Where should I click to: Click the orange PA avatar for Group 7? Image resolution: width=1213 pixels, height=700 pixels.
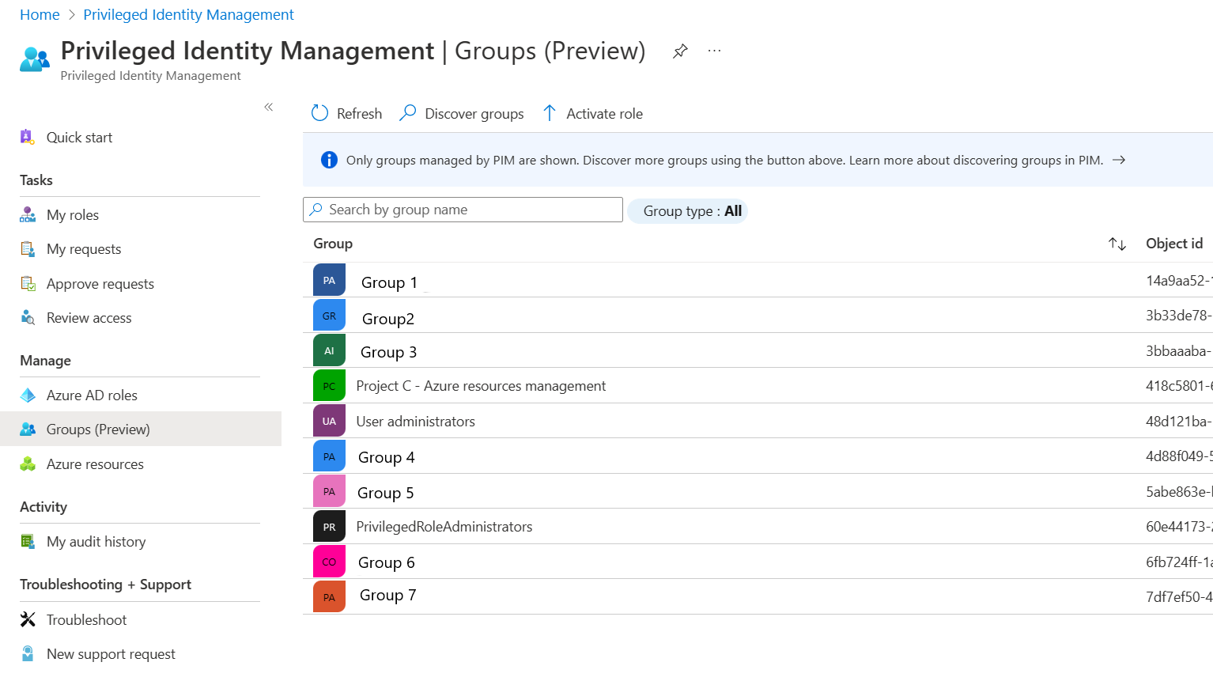click(x=329, y=597)
